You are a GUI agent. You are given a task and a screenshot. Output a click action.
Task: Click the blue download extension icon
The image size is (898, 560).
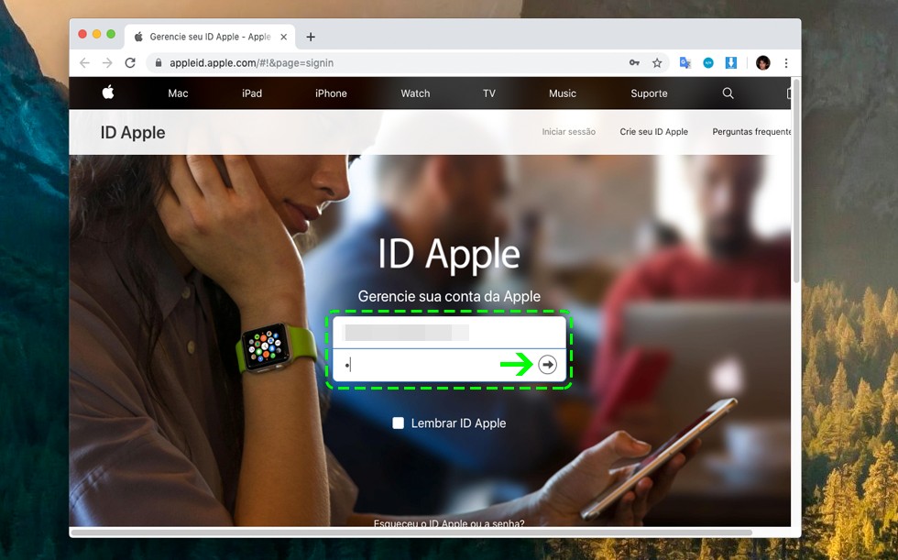point(731,63)
